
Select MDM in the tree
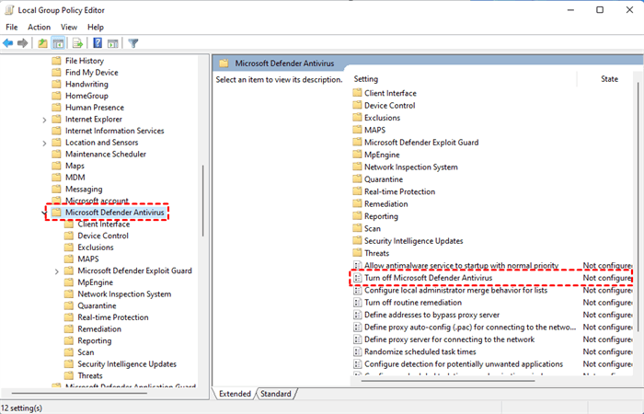click(x=75, y=178)
